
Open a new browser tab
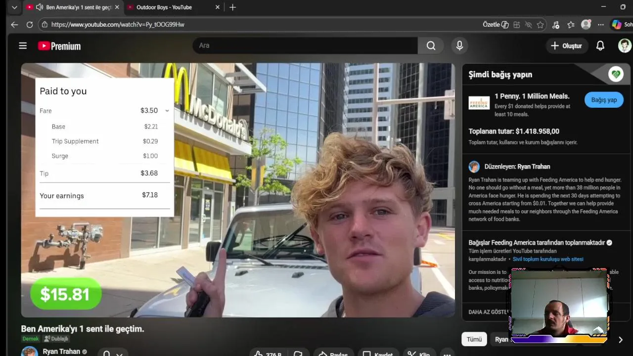tap(232, 7)
